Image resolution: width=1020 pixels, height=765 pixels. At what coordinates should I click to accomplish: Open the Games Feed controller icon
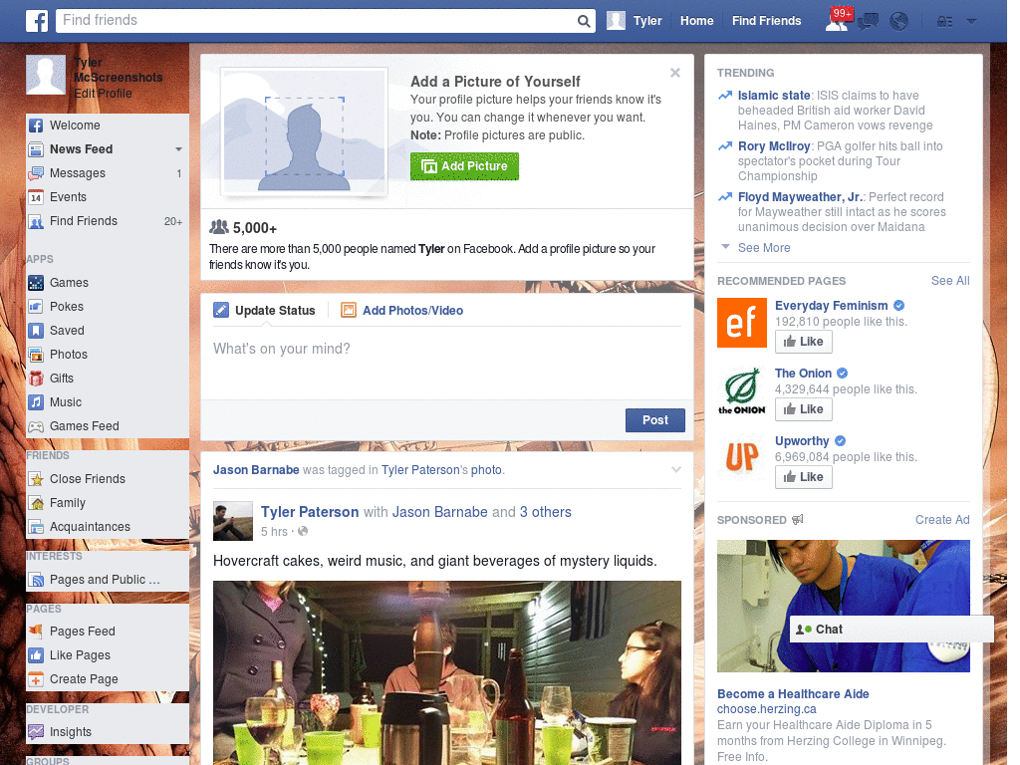(36, 426)
